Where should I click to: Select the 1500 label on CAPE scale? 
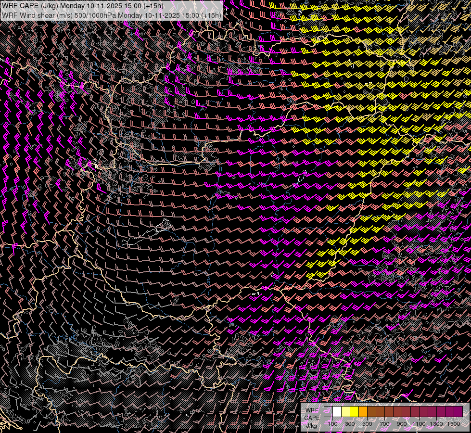coord(454,424)
